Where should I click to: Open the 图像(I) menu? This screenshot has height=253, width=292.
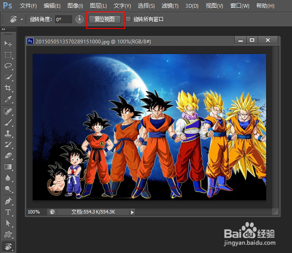click(75, 6)
